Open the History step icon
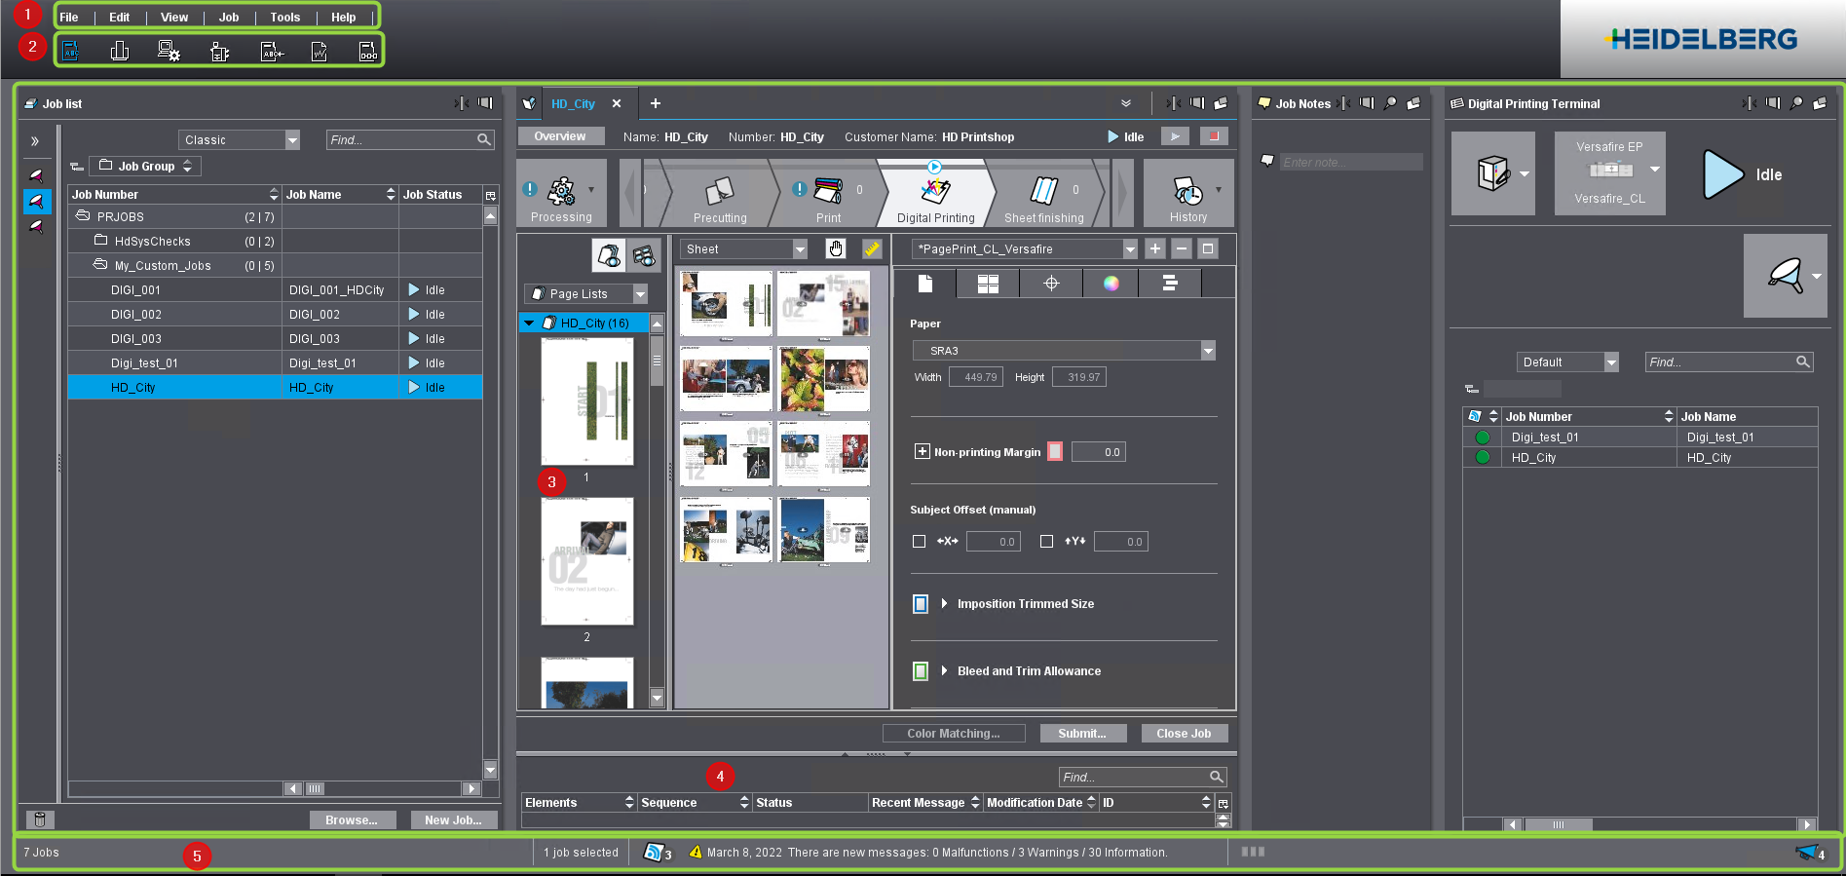This screenshot has width=1846, height=876. [1187, 192]
